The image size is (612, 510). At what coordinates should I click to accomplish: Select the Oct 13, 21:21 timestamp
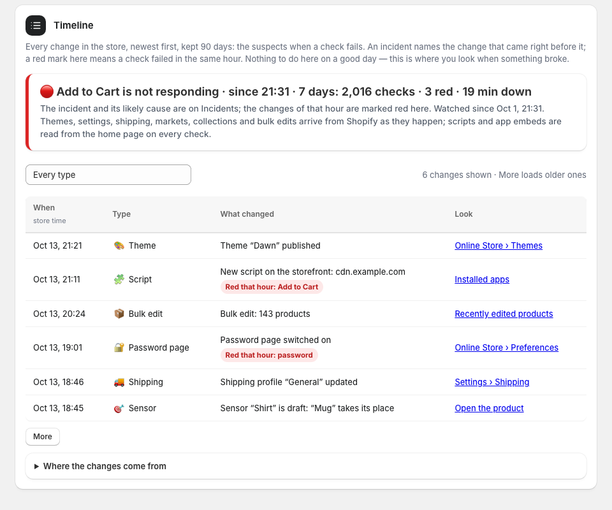58,245
